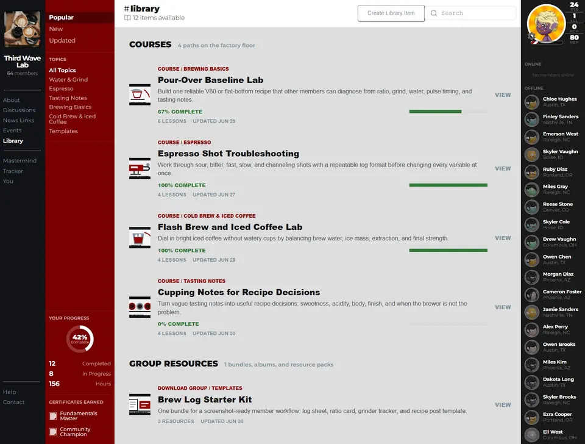Click the search magnifier icon

coord(433,13)
